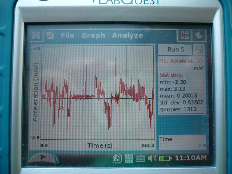Open the Meter screen tab icon
This screenshot has width=232, height=174.
pyautogui.click(x=37, y=35)
